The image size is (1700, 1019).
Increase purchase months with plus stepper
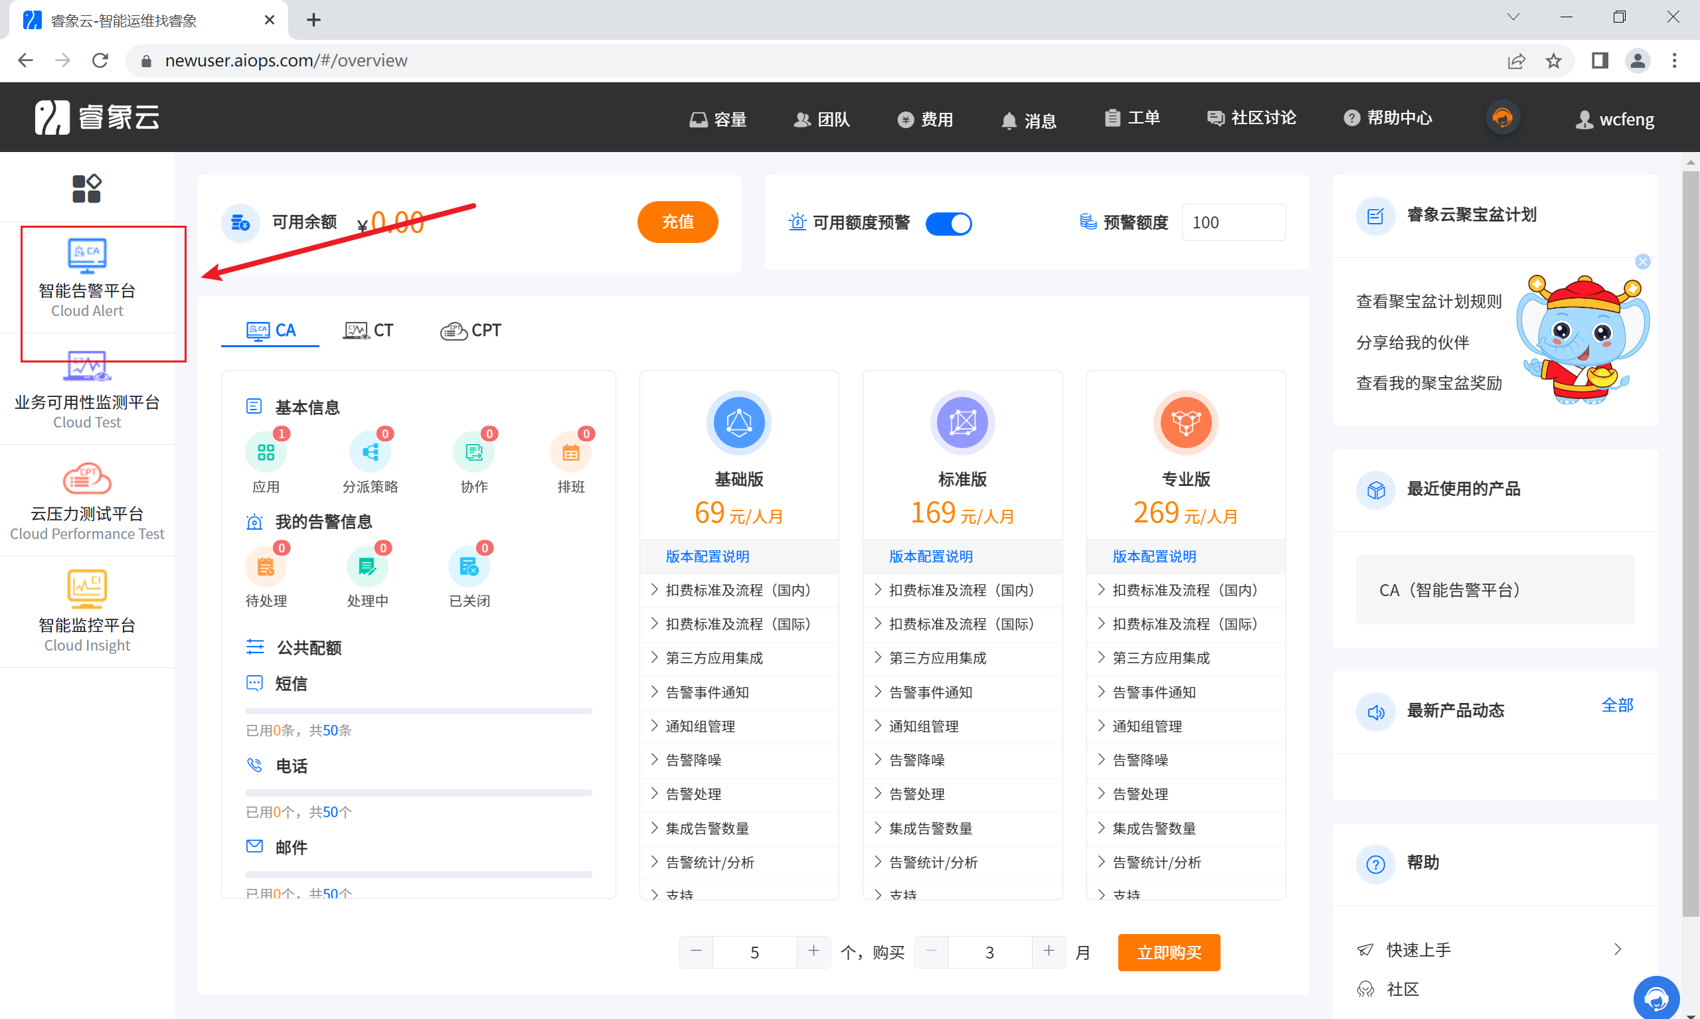pyautogui.click(x=1048, y=952)
